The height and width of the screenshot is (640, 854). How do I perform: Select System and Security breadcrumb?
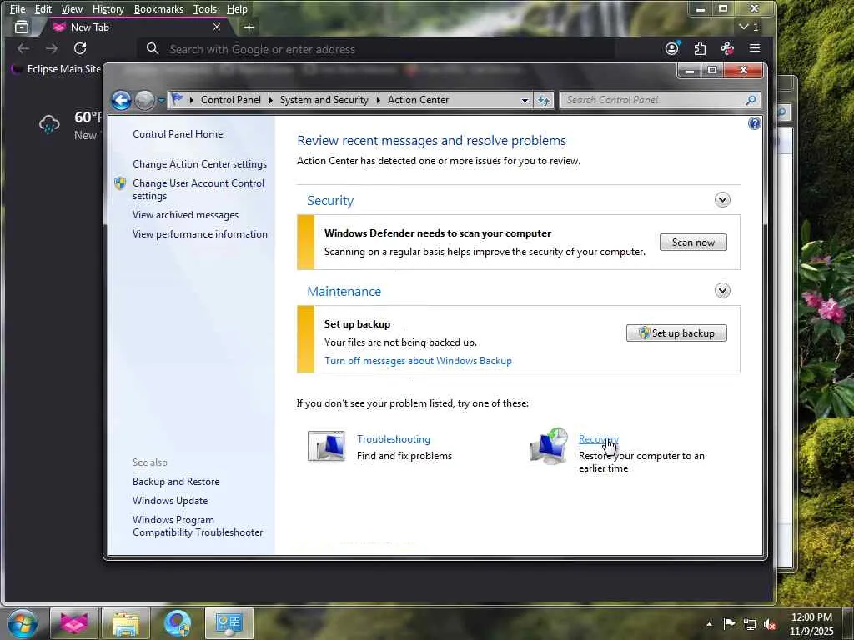[x=324, y=100]
